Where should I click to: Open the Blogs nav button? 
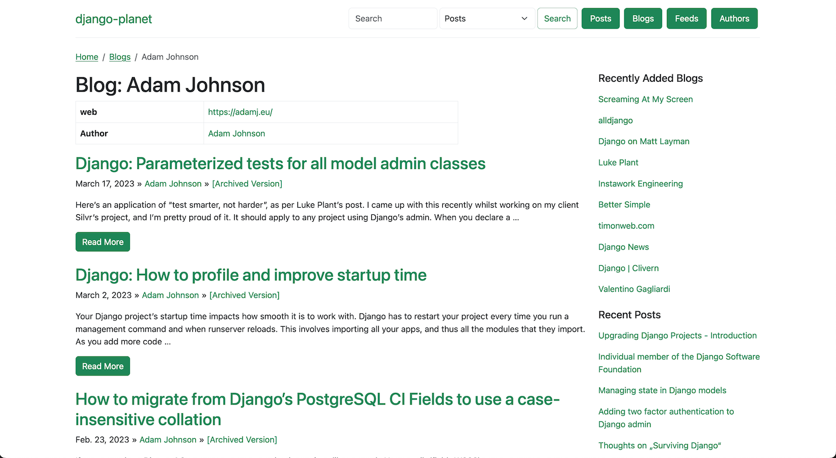point(643,19)
